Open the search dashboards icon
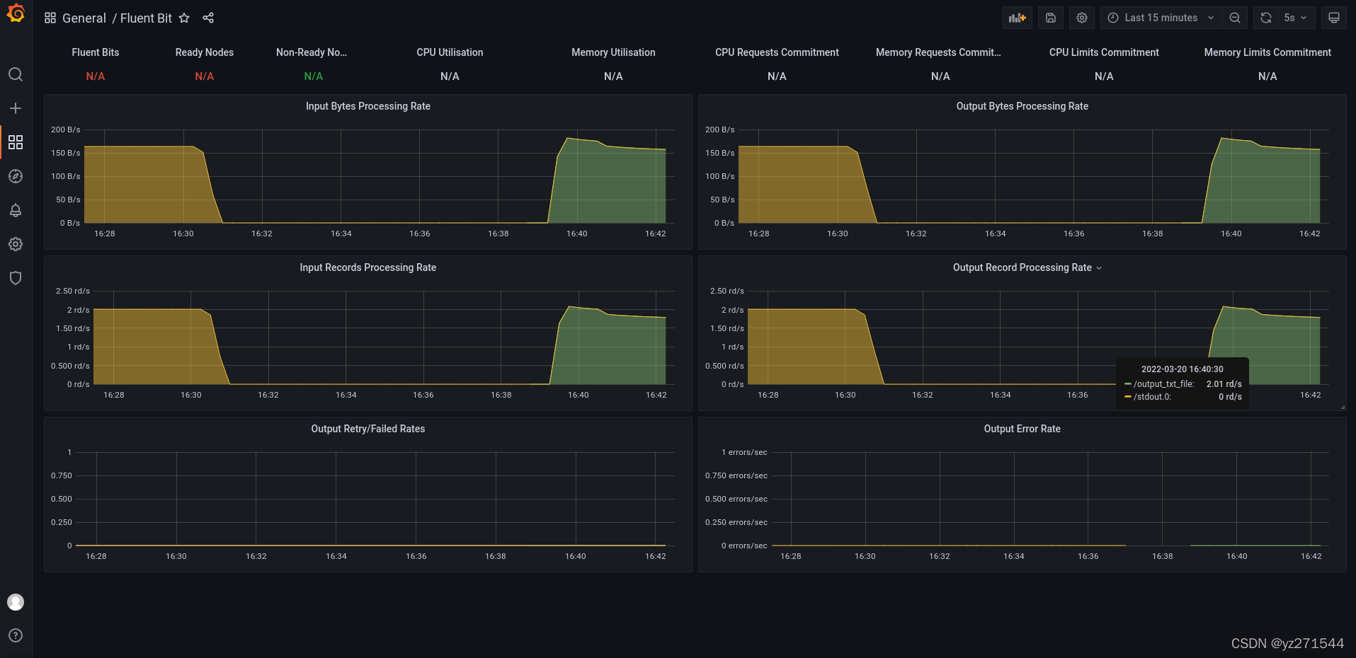Image resolution: width=1356 pixels, height=658 pixels. tap(16, 74)
